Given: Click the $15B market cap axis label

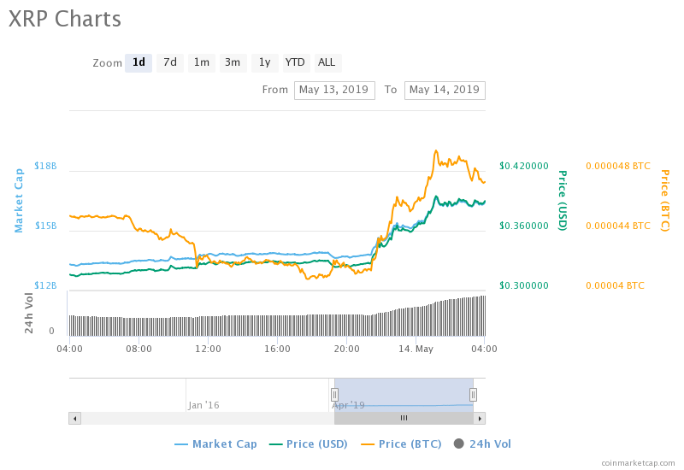Looking at the screenshot, I should (x=45, y=226).
